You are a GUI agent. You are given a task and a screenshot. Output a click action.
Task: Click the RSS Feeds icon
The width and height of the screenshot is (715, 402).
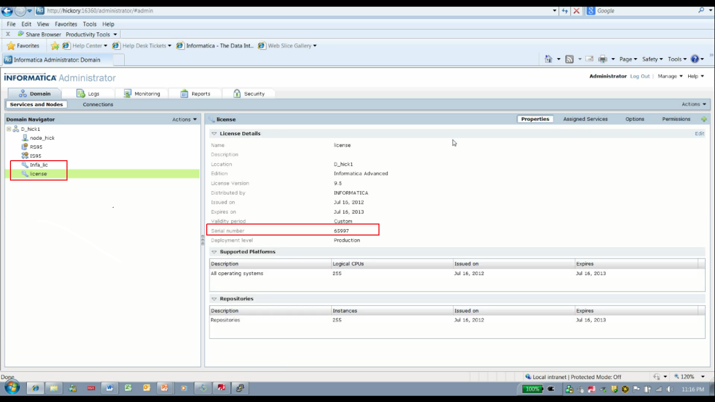coord(569,59)
